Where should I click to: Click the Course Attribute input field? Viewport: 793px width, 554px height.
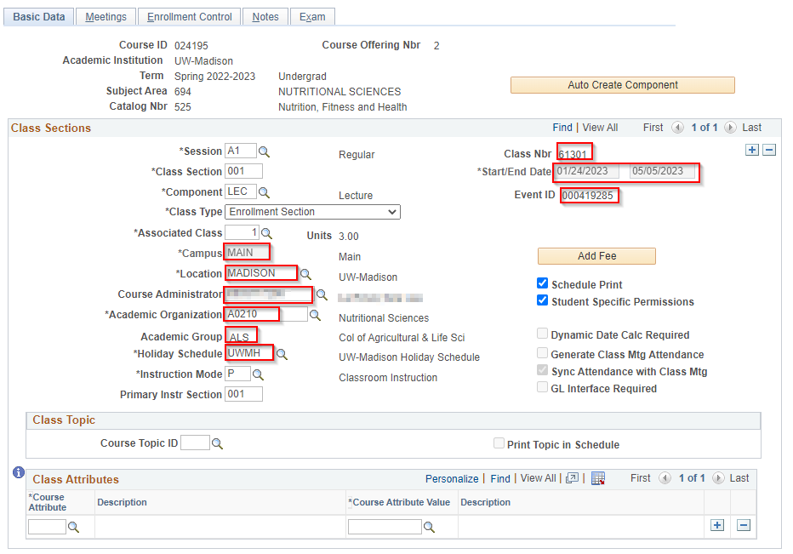pos(47,527)
